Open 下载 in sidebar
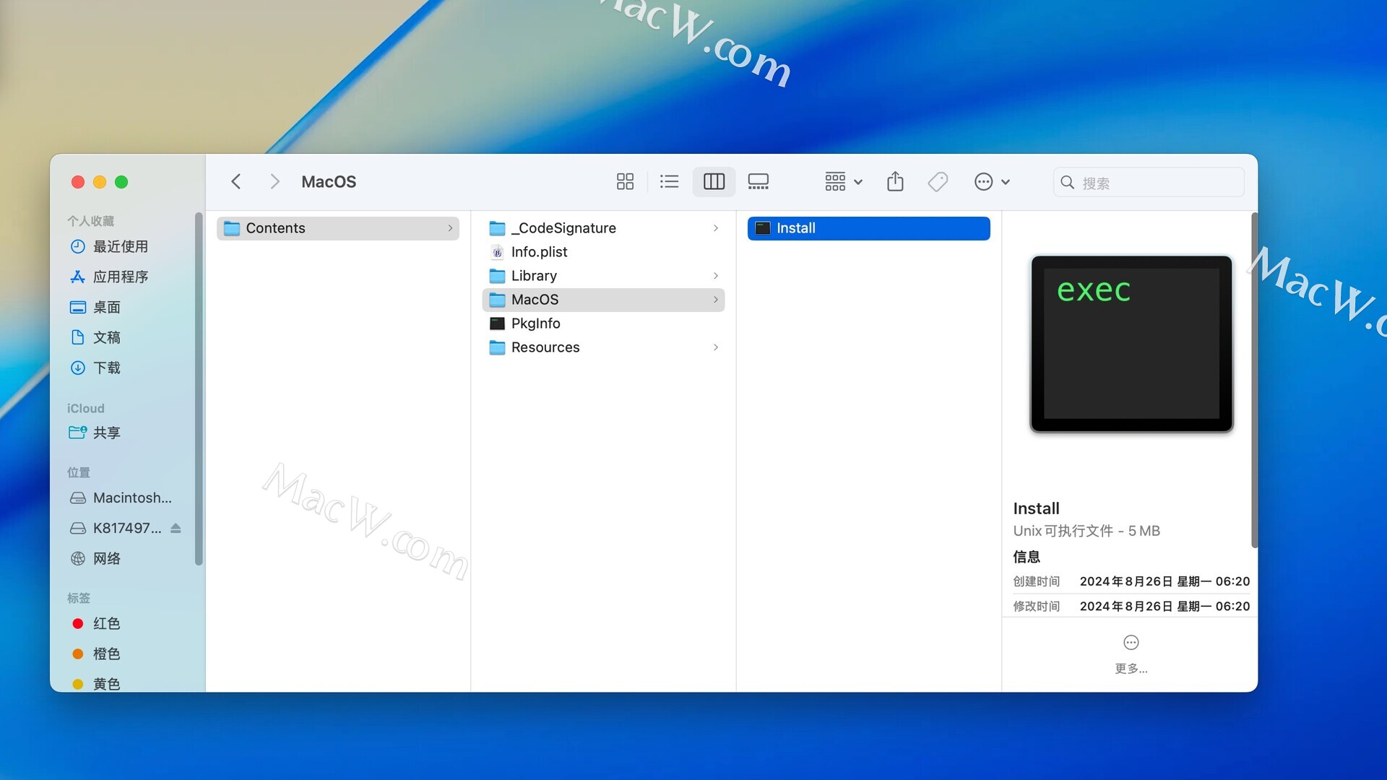The height and width of the screenshot is (780, 1387). pos(106,368)
